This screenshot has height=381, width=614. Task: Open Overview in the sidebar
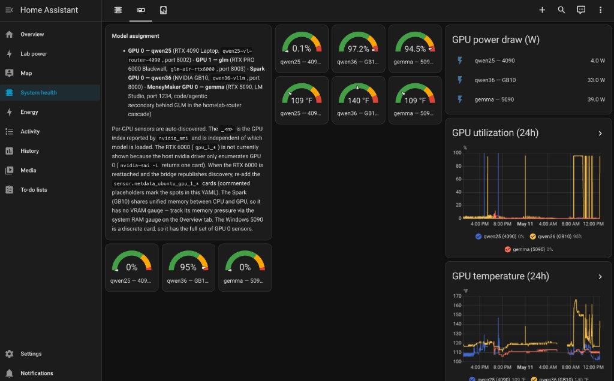pos(50,34)
